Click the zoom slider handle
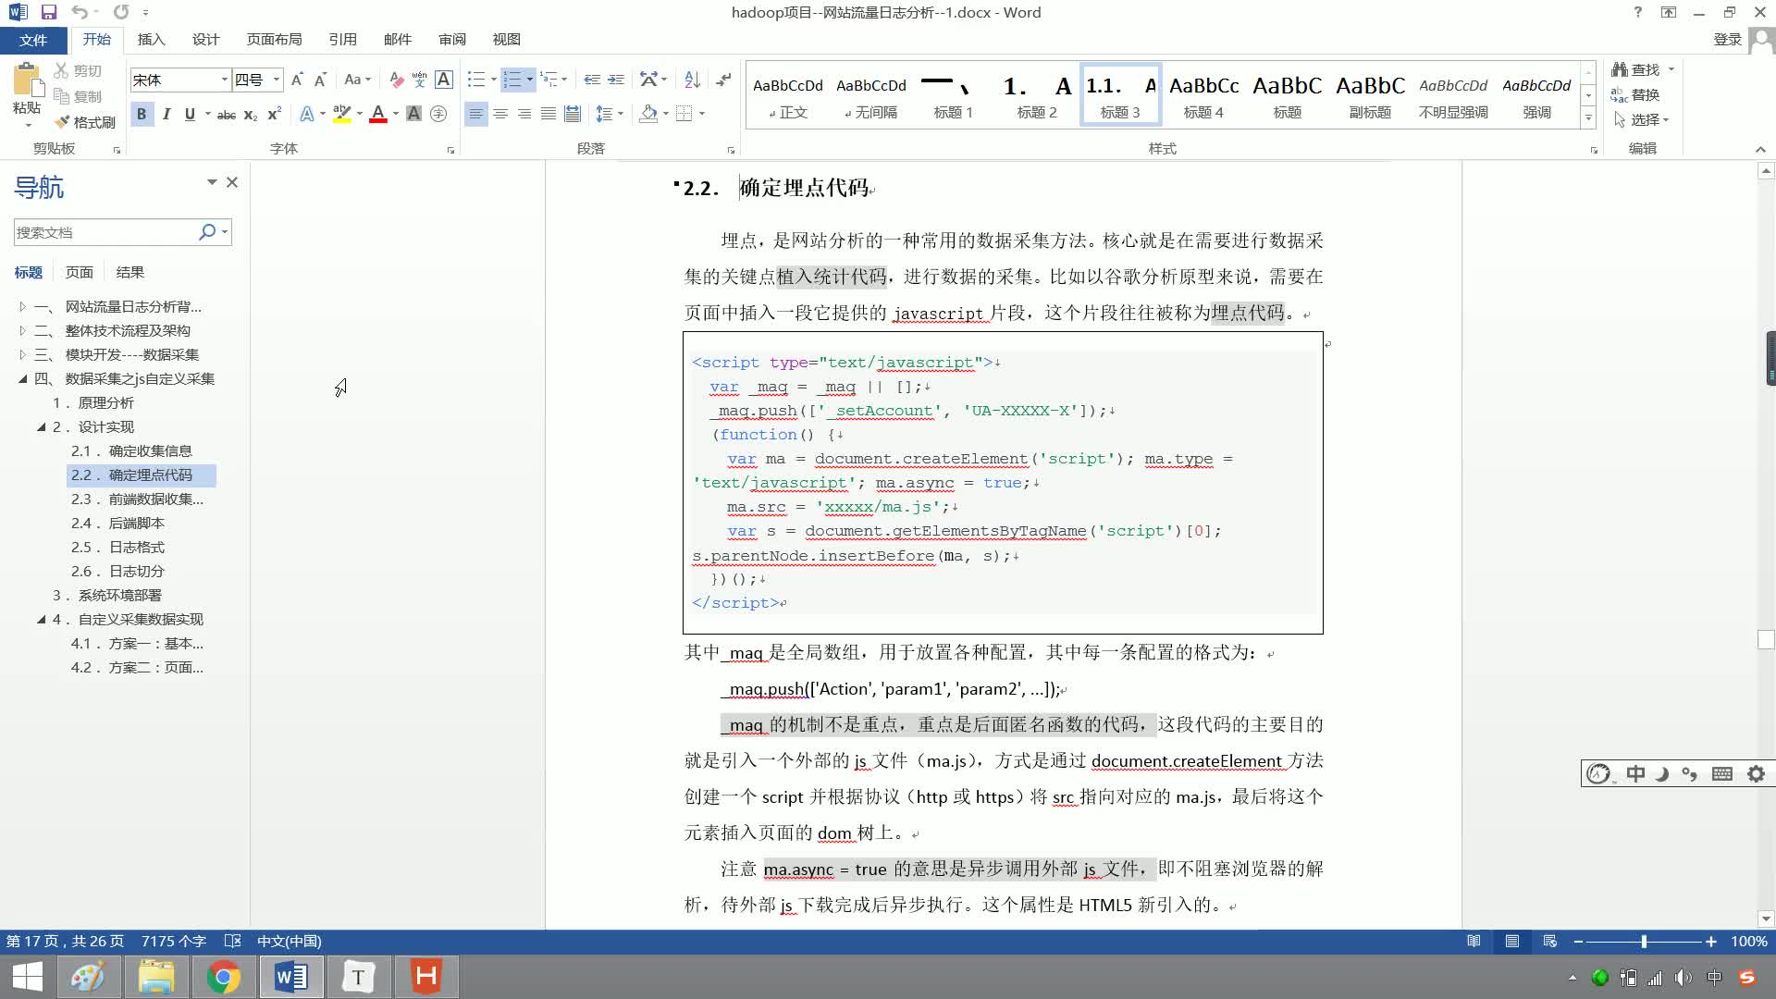 [x=1644, y=942]
